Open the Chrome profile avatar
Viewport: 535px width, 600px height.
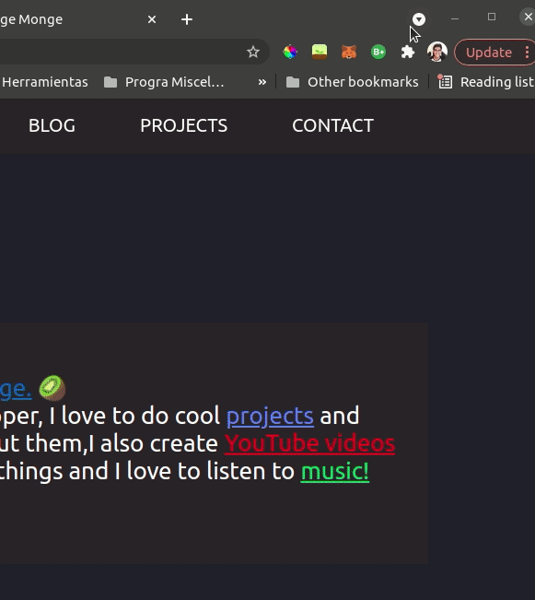(437, 52)
